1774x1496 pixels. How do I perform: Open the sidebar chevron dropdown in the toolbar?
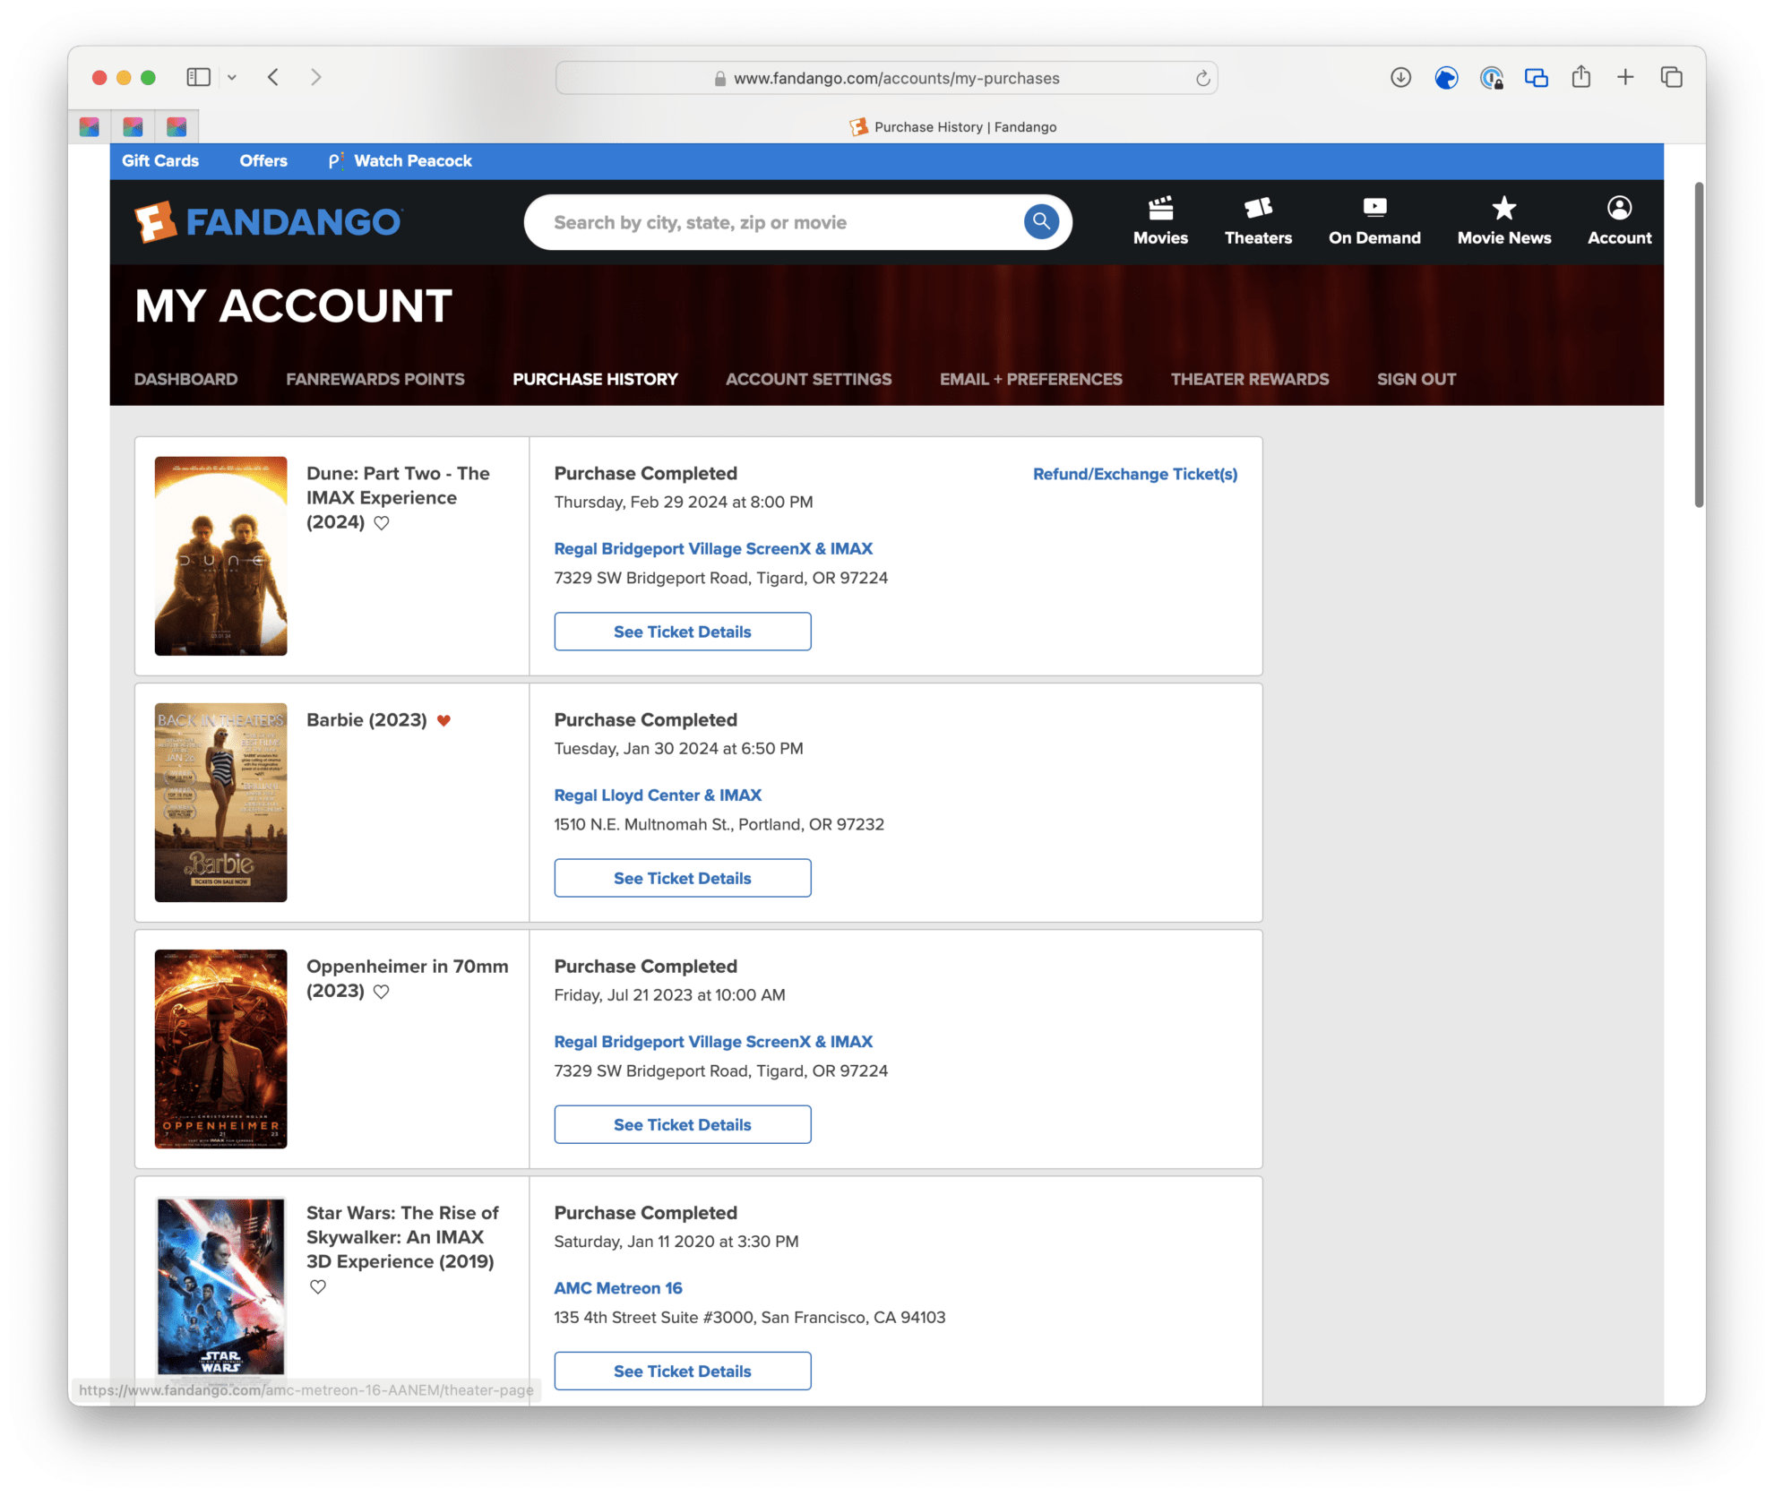pyautogui.click(x=233, y=77)
